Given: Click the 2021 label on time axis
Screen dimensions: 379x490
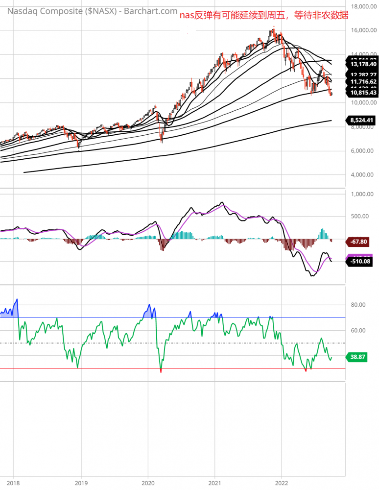Looking at the screenshot, I should point(215,482).
